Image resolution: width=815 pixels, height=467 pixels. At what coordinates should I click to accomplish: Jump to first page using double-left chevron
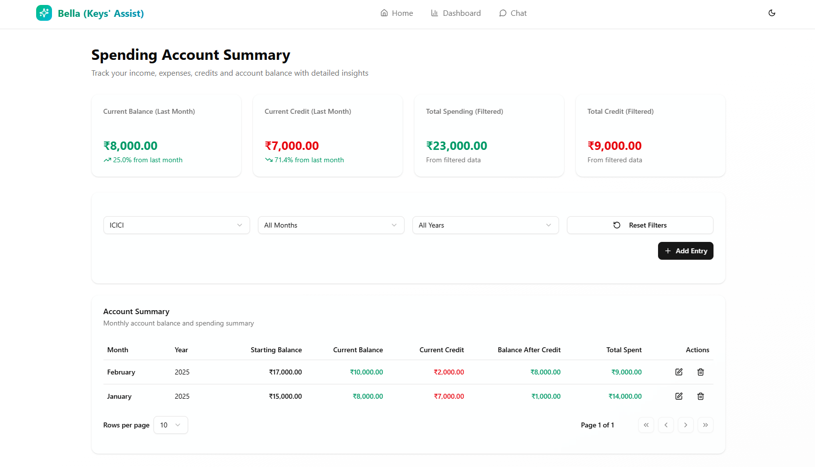click(x=646, y=425)
